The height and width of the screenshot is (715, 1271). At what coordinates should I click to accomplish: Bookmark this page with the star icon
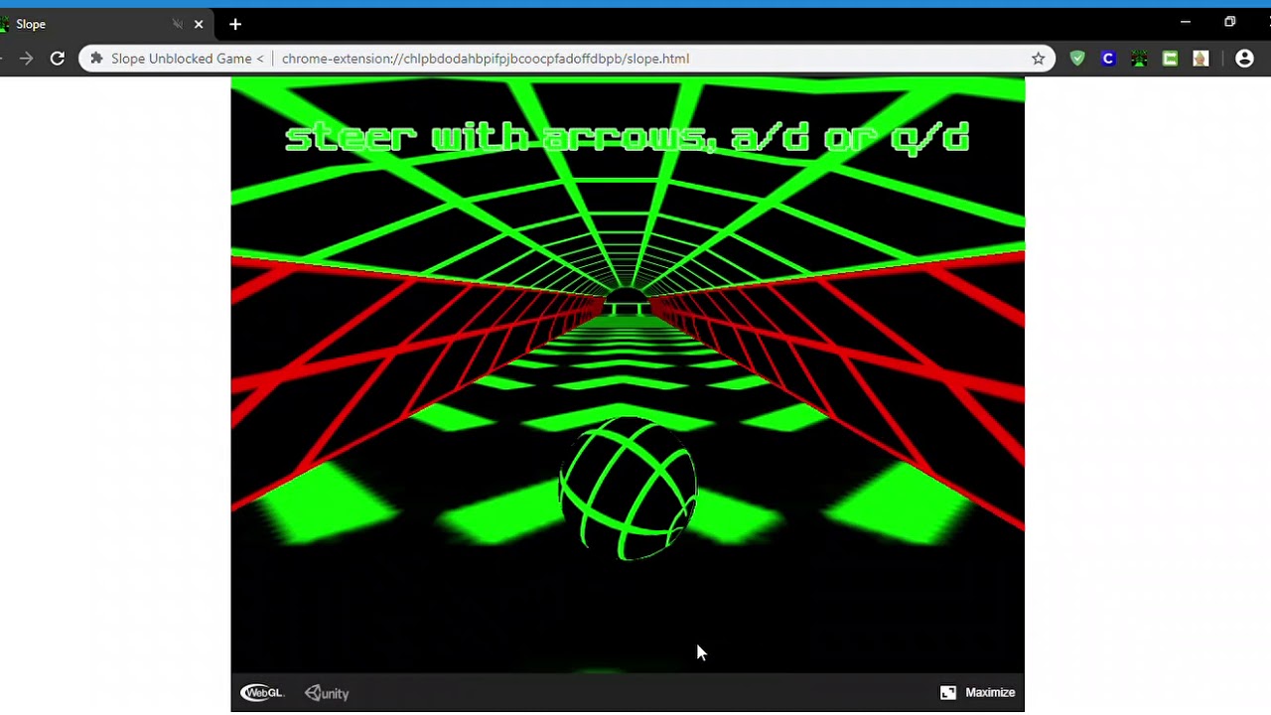pos(1038,59)
